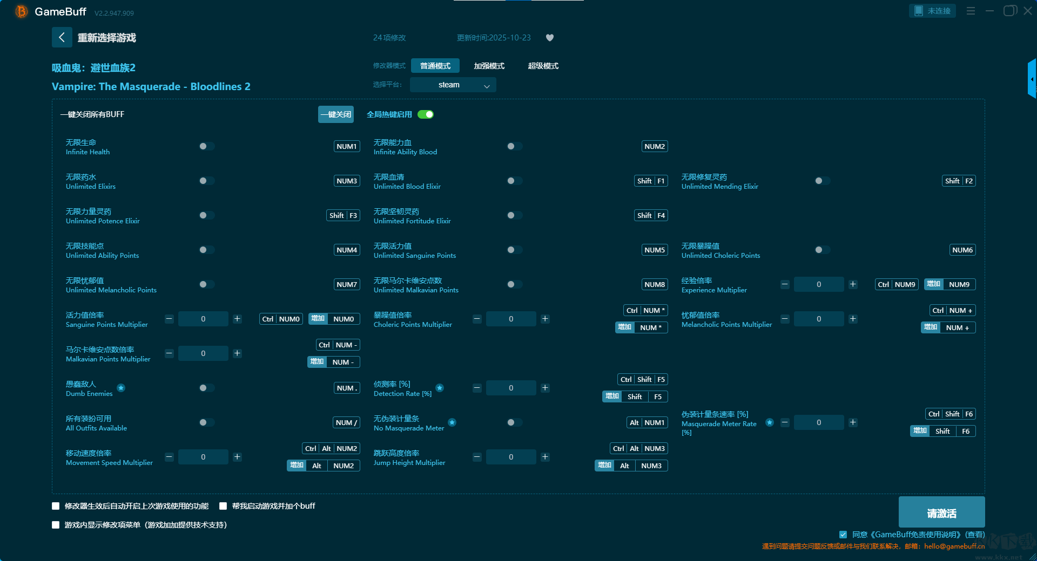Increase Detection Rate value
The image size is (1037, 561).
(x=545, y=388)
